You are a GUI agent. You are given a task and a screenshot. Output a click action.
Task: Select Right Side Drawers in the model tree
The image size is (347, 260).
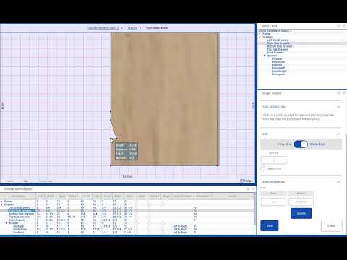[278, 43]
